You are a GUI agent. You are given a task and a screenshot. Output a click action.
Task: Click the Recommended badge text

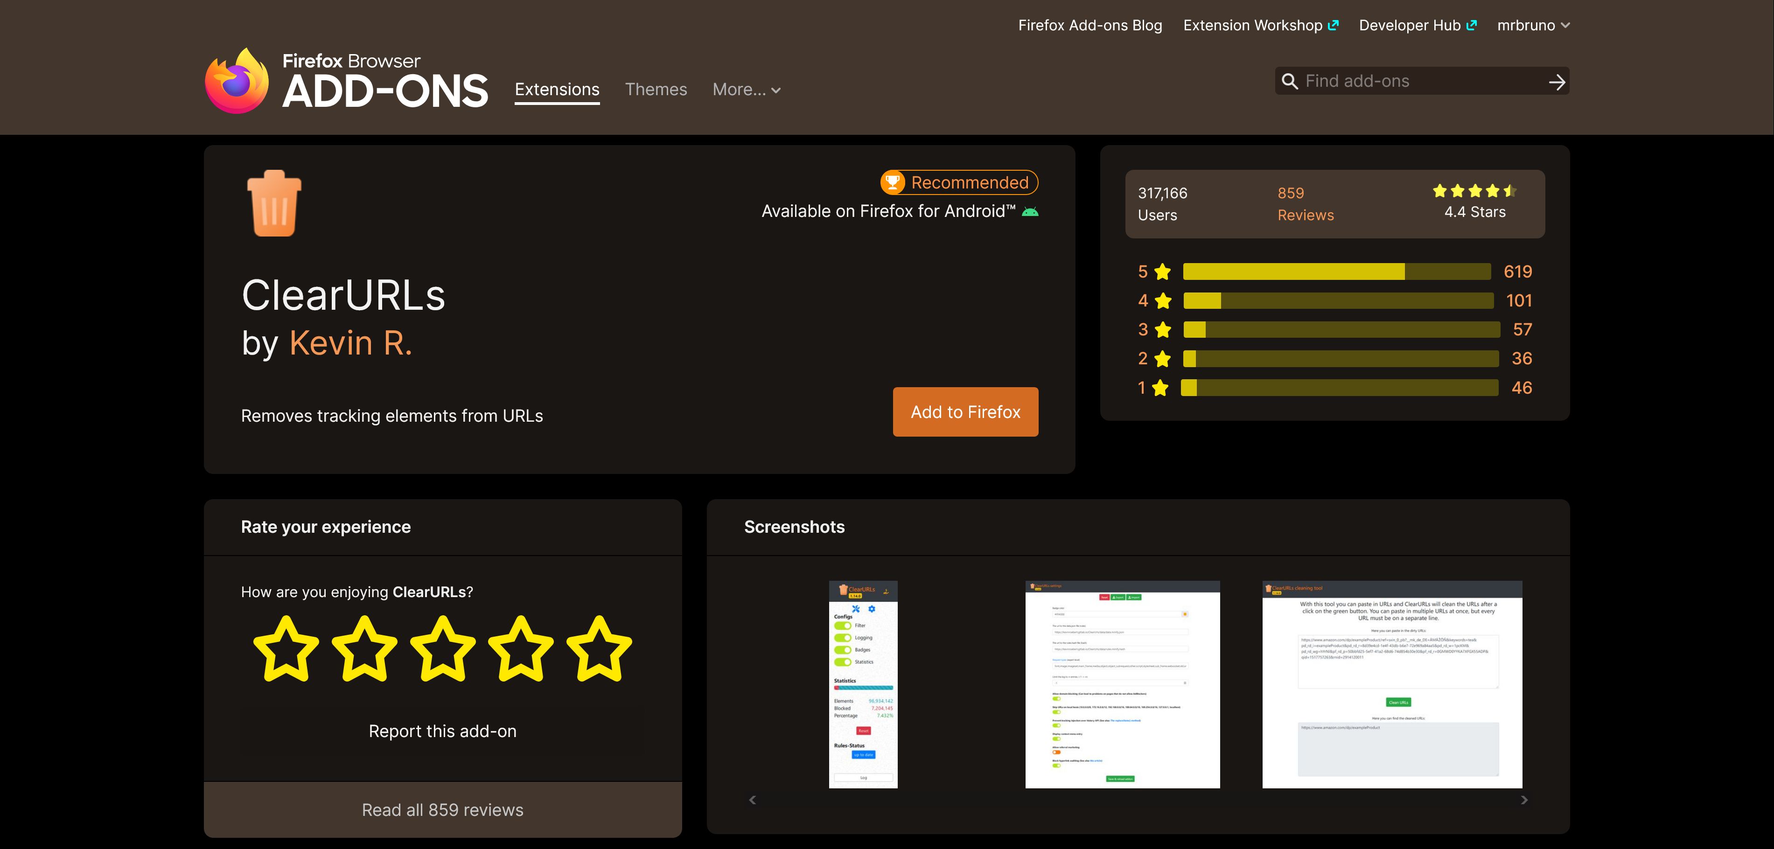point(970,182)
